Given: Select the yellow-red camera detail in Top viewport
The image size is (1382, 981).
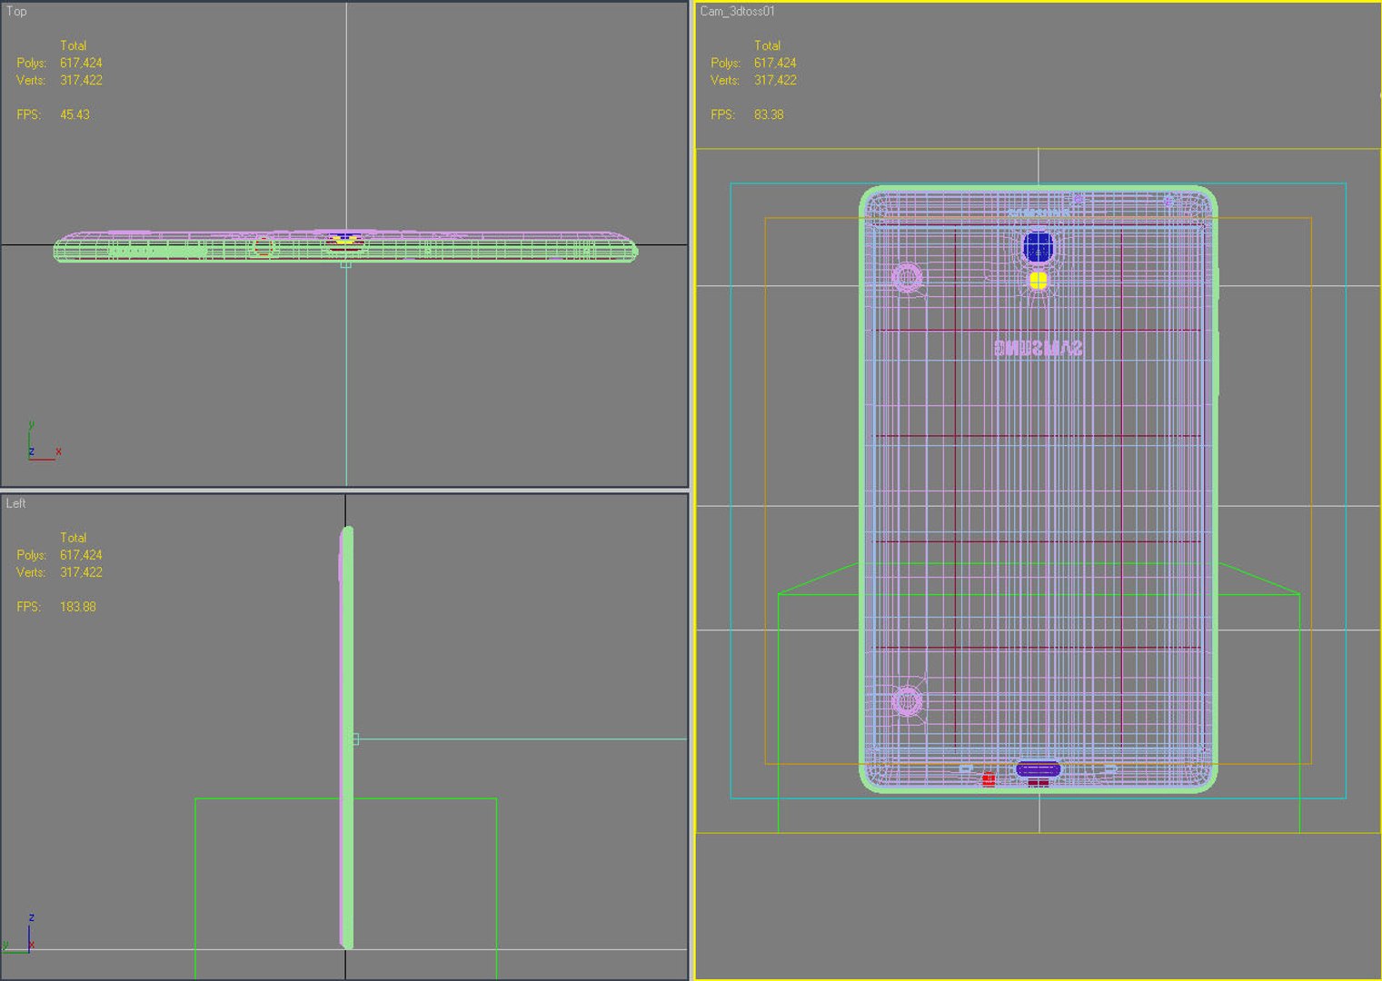Looking at the screenshot, I should (345, 241).
